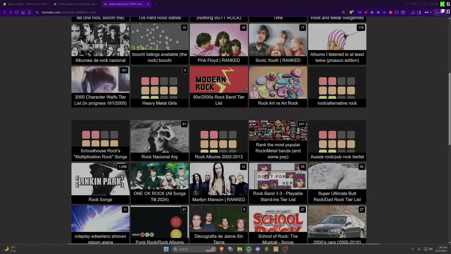The width and height of the screenshot is (451, 254).
Task: Open Rock Art vs Art Rock list
Action: [x=278, y=87]
